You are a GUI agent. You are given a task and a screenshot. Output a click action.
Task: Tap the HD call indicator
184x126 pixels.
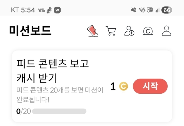click(x=149, y=10)
